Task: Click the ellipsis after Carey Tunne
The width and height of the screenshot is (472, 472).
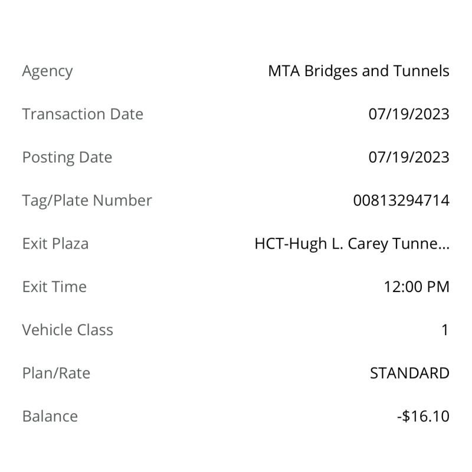Action: click(442, 248)
